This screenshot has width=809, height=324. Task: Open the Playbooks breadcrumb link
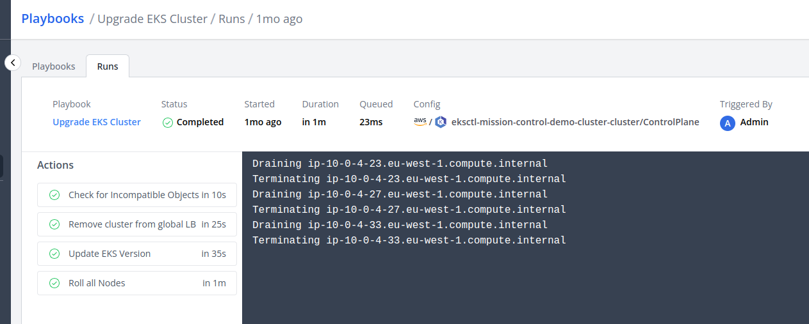(53, 19)
